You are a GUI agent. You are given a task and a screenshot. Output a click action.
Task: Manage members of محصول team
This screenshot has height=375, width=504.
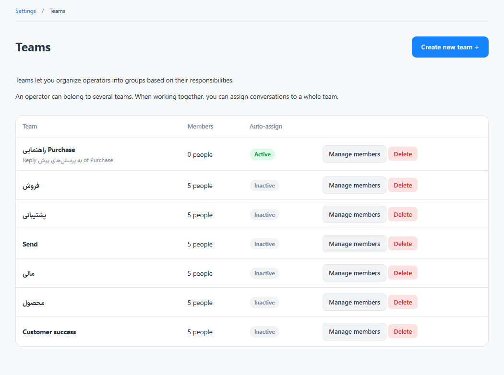[x=354, y=302]
